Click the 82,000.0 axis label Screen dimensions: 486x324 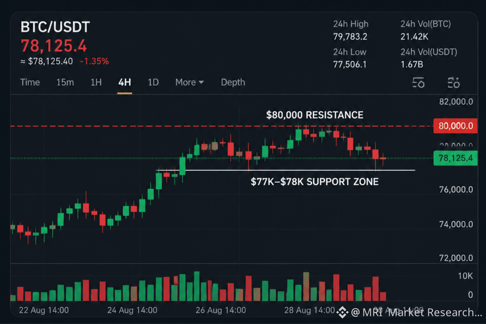(456, 102)
